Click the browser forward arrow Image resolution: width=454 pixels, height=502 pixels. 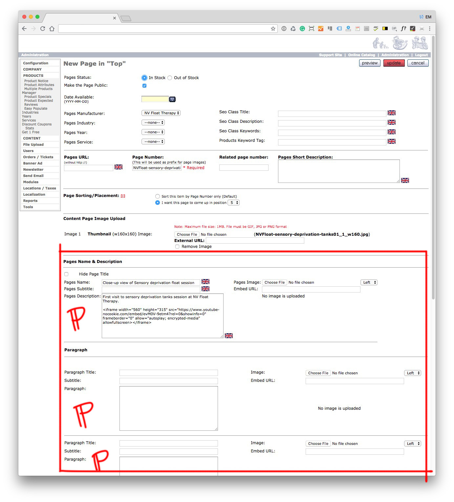tap(33, 29)
